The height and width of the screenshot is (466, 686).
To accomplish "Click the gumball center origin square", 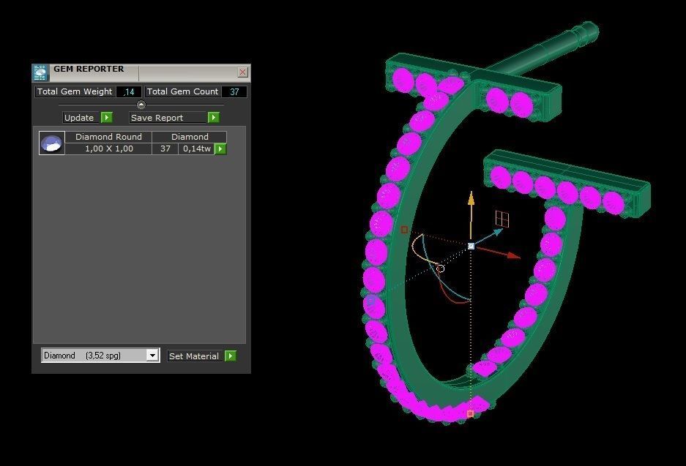I will click(x=471, y=246).
